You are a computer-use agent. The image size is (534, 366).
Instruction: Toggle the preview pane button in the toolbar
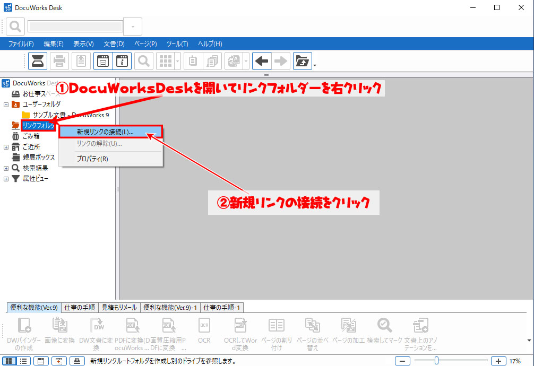tap(103, 62)
